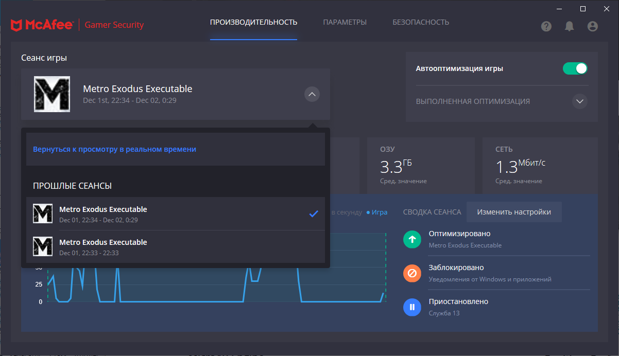619x356 pixels.
Task: Click the Сеанс игры heading
Action: (x=44, y=58)
